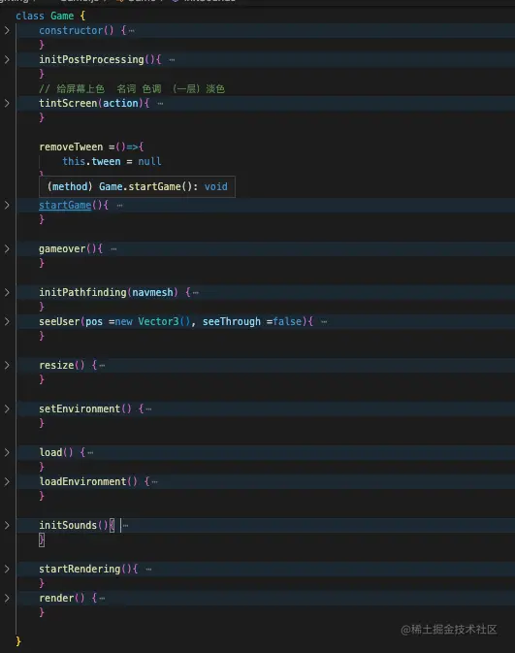This screenshot has height=653, width=515.
Task: Click the fold ellipsis after seeUser signature
Action: (324, 322)
